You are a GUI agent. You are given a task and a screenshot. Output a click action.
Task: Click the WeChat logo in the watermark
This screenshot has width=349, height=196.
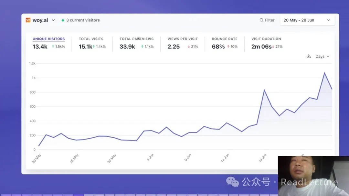coord(232,182)
